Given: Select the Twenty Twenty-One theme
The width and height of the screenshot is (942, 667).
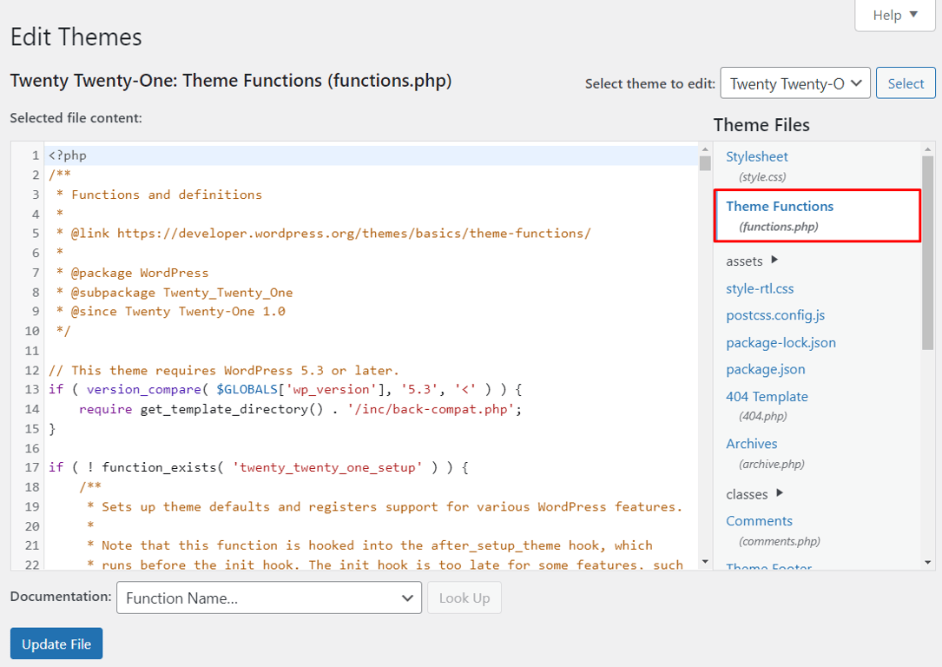Looking at the screenshot, I should [x=906, y=83].
